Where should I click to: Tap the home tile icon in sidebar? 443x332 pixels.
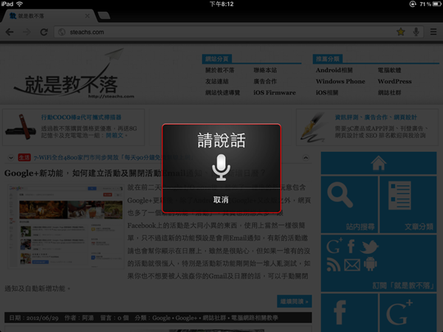[379, 163]
